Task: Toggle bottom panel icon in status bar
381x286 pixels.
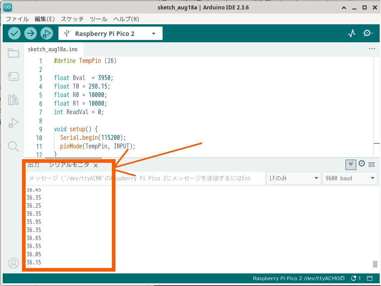Action: (x=370, y=278)
